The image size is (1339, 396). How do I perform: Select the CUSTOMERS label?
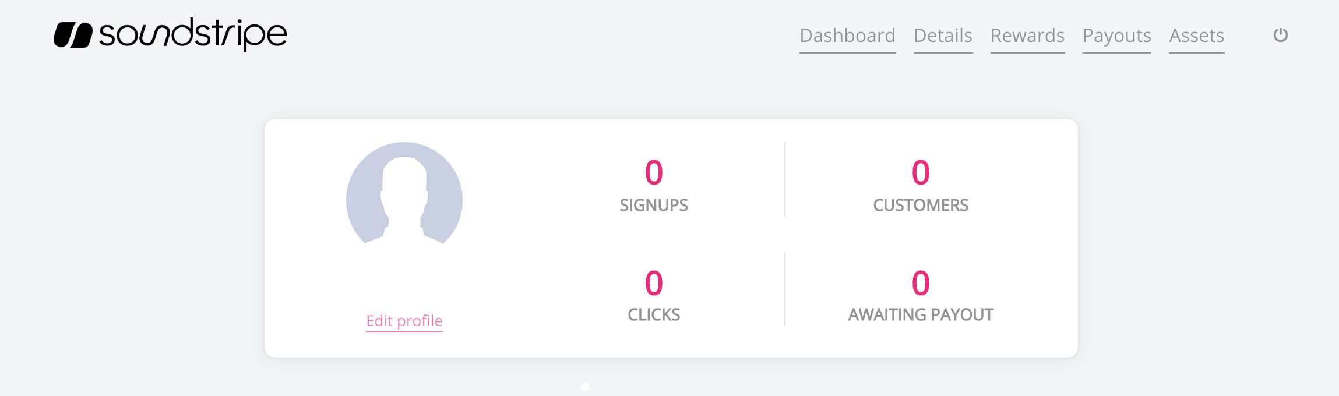[921, 205]
